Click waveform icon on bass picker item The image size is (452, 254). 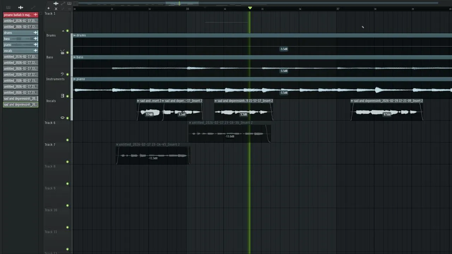pos(35,39)
